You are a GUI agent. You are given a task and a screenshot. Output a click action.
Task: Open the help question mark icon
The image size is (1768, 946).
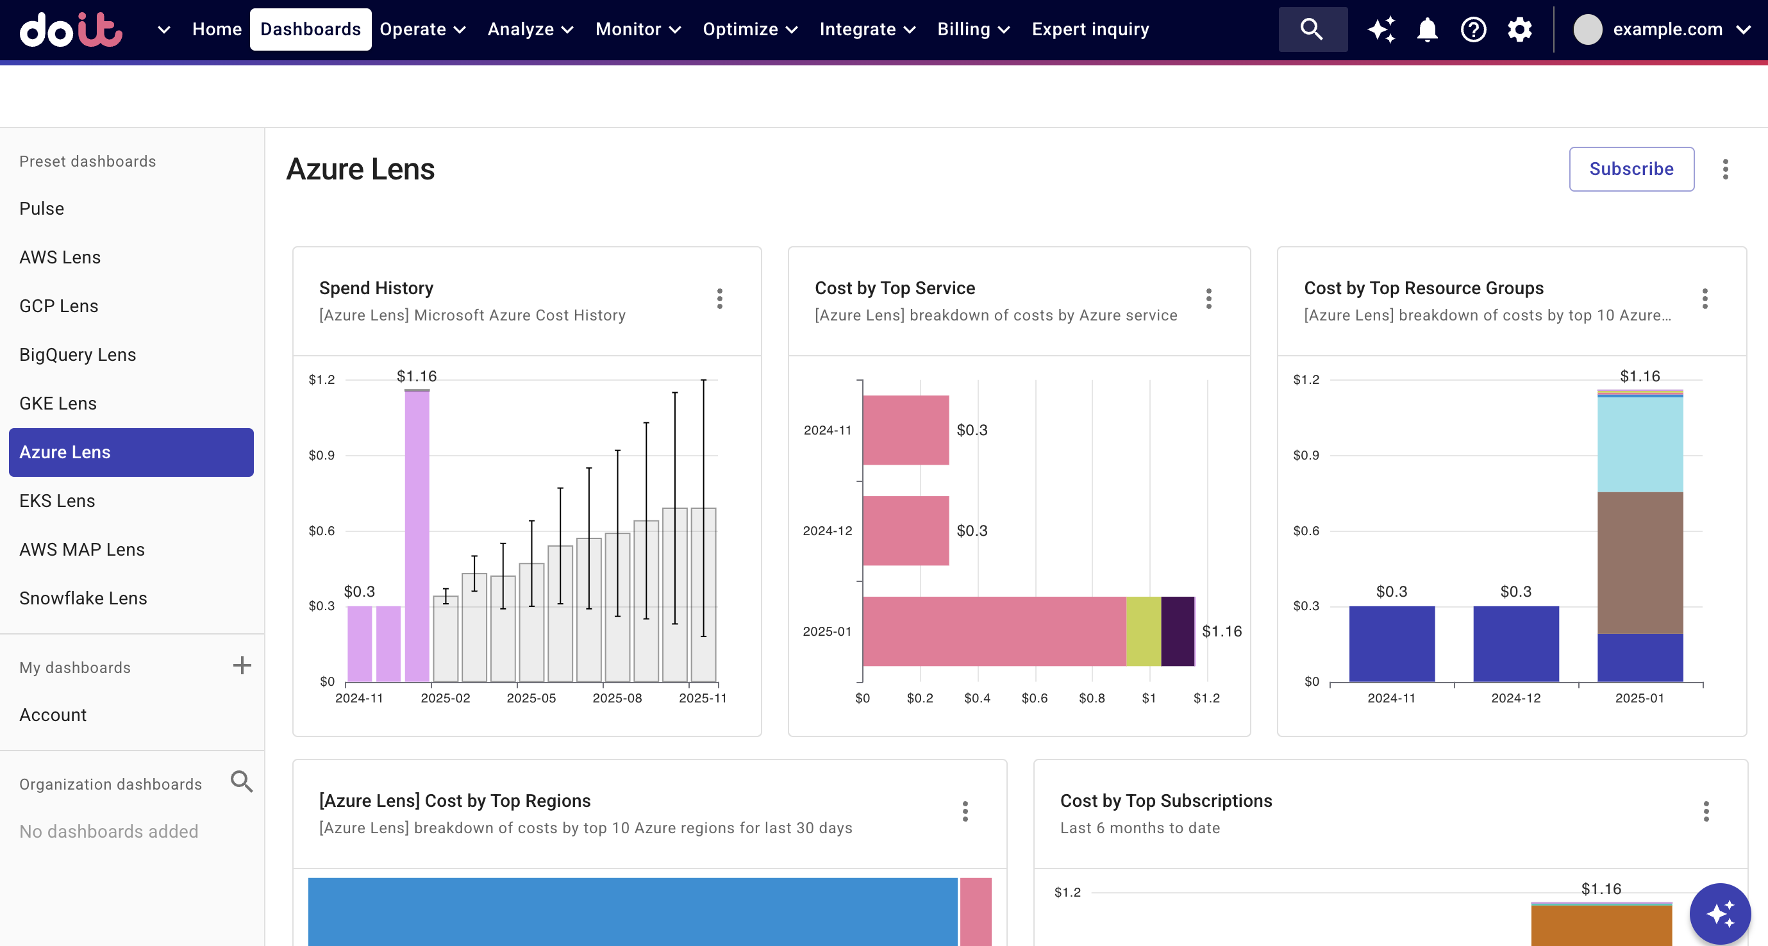[x=1474, y=29]
